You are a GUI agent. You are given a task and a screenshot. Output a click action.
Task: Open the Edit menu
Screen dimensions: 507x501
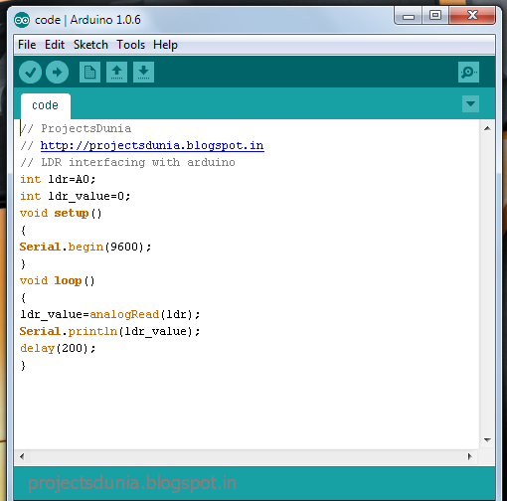pos(55,45)
